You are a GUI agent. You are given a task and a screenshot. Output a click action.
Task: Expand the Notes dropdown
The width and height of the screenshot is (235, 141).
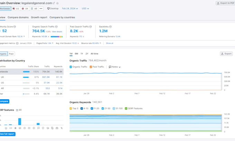click(x=115, y=67)
